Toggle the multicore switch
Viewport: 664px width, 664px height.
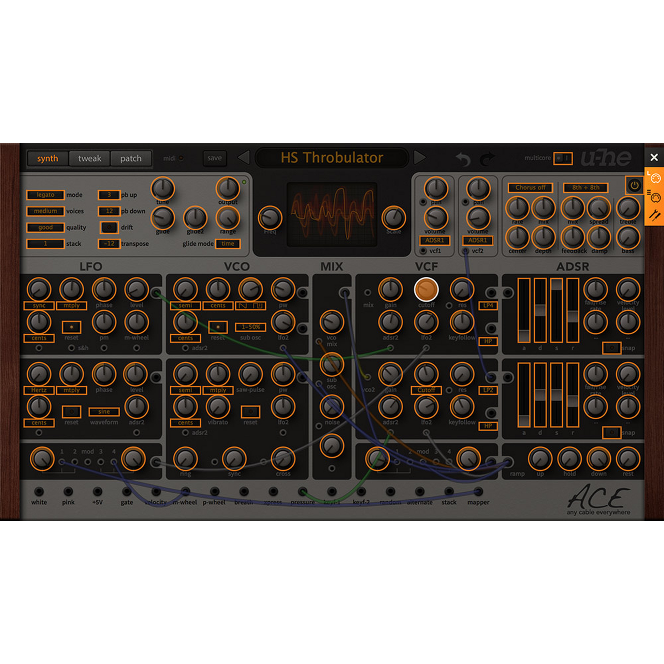click(x=563, y=158)
